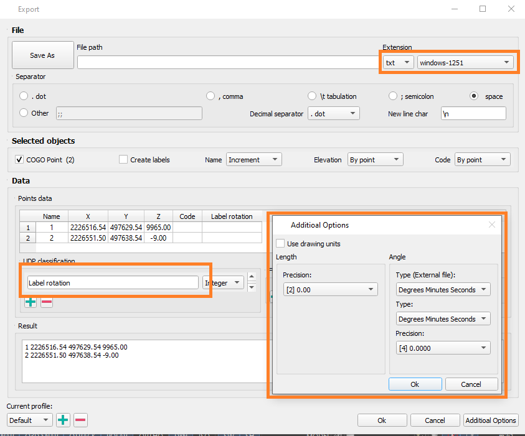
Task: Check the Create labels option
Action: [123, 160]
